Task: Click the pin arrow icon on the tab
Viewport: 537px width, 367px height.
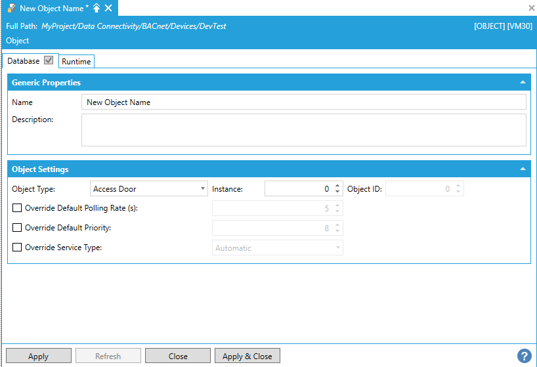Action: (x=97, y=8)
